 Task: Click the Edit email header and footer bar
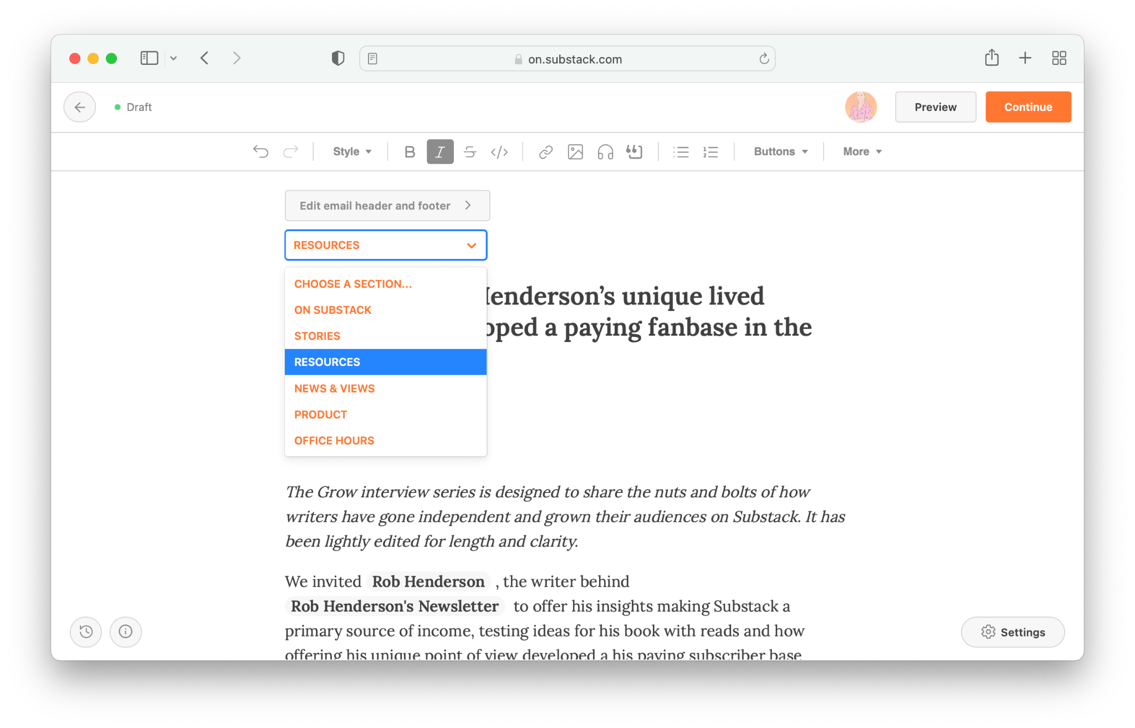coord(387,205)
